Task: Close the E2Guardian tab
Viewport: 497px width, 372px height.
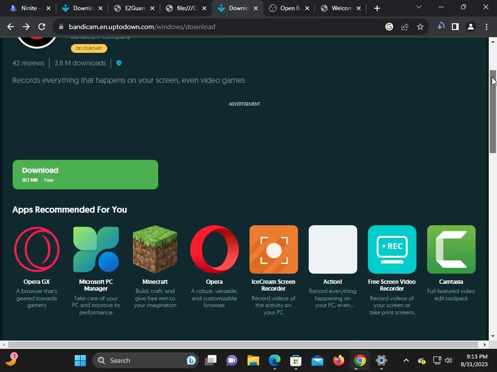Action: pyautogui.click(x=152, y=8)
